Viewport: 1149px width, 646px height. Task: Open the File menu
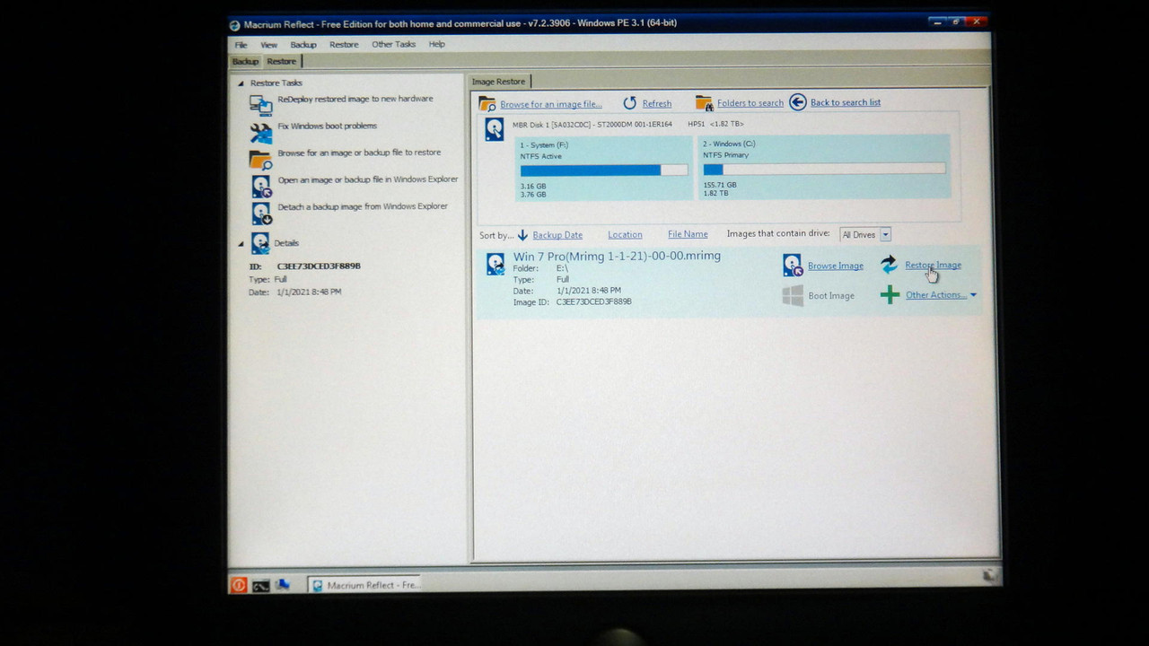click(241, 45)
